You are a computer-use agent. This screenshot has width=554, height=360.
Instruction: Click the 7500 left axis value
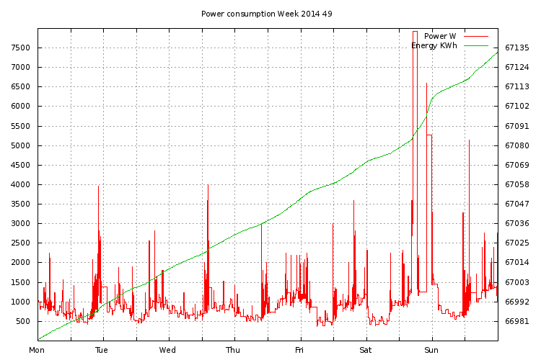point(20,48)
